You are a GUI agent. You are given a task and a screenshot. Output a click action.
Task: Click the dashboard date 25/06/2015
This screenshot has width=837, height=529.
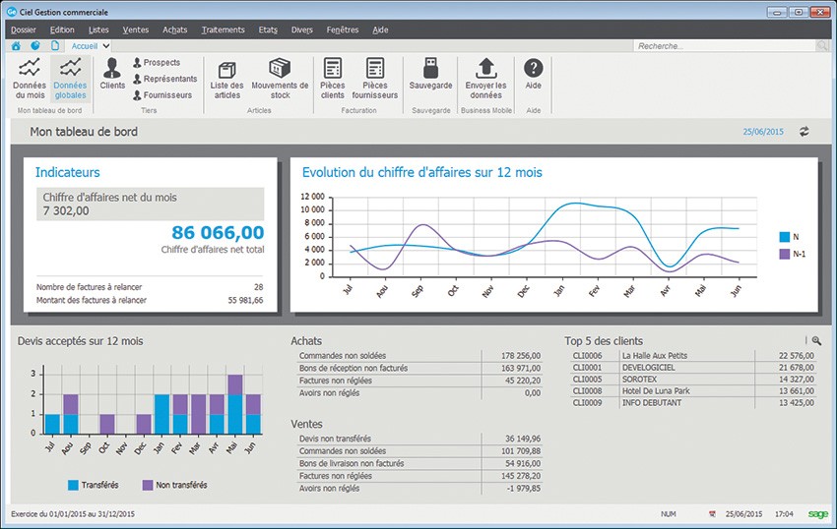click(764, 132)
